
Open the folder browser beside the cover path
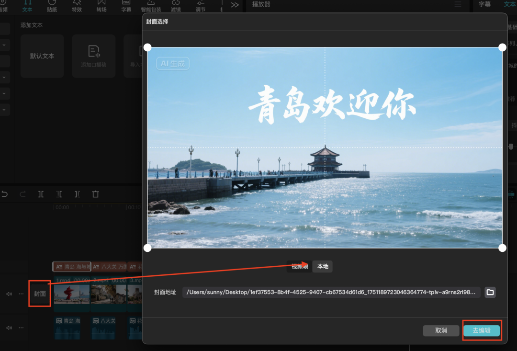tap(490, 292)
